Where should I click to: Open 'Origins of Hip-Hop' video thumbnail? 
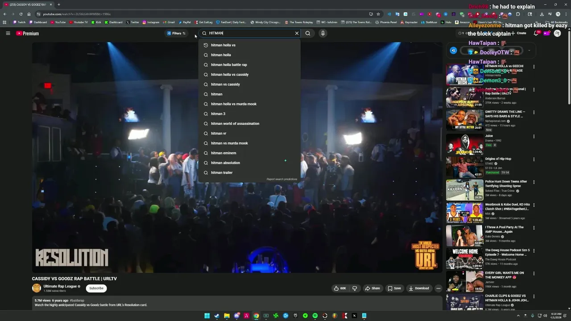(464, 167)
